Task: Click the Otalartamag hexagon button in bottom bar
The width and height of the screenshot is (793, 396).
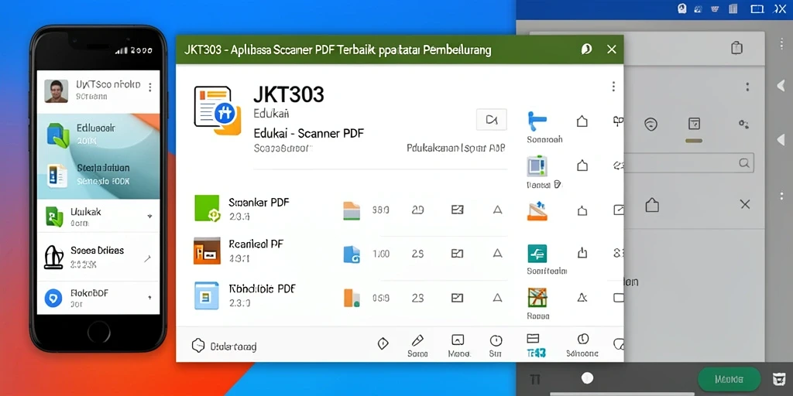Action: (x=224, y=346)
